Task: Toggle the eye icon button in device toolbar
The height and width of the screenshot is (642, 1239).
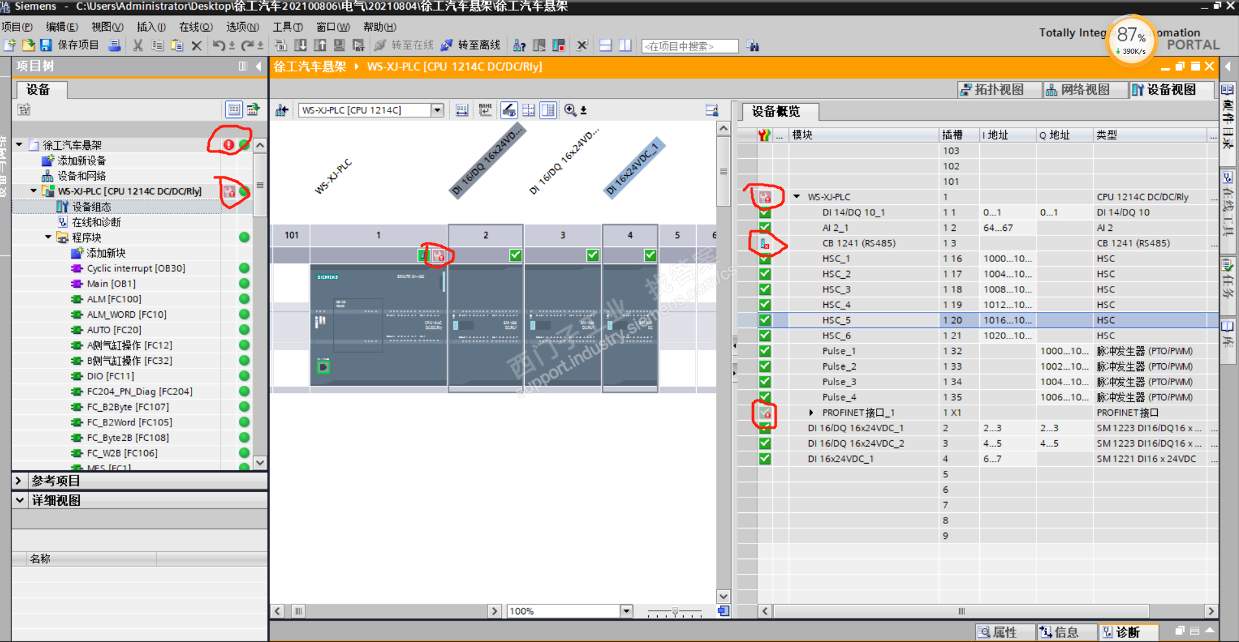Action: 508,110
